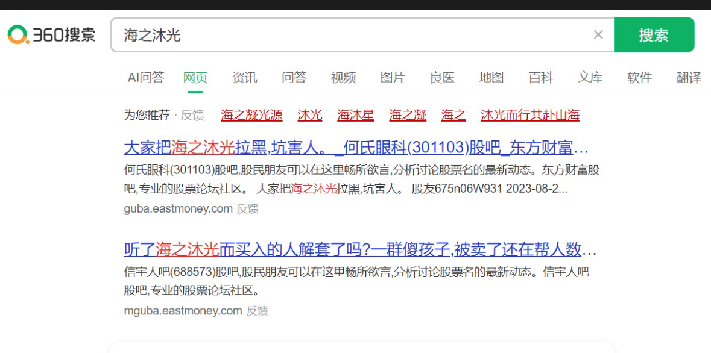
Task: Click the 360搜索 logo
Action: [x=51, y=35]
